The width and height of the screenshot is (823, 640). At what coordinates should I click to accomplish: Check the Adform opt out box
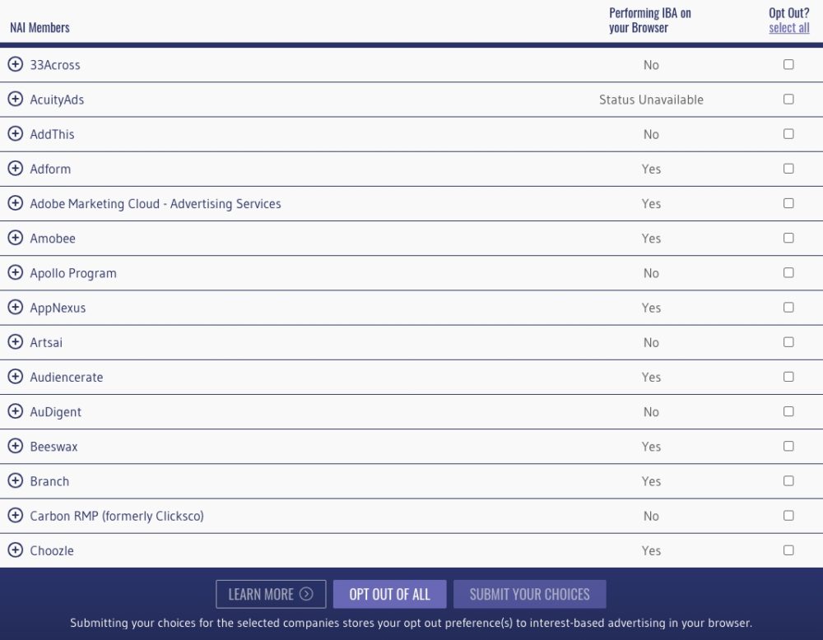[x=788, y=169]
